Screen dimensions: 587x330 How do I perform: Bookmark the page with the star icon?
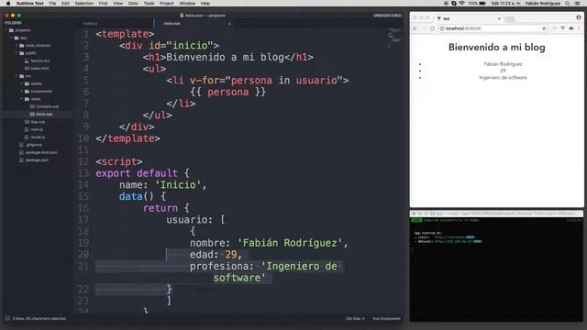tap(544, 28)
